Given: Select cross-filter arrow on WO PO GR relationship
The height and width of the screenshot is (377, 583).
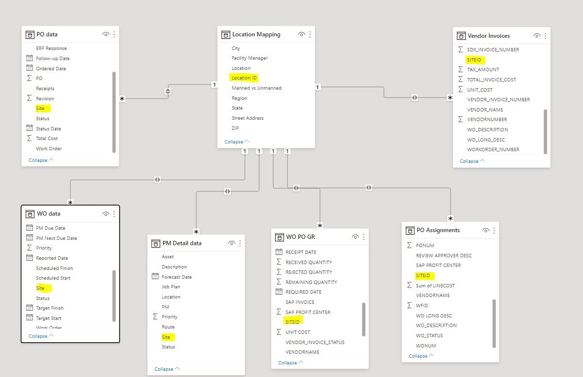Looking at the screenshot, I should tap(296, 188).
